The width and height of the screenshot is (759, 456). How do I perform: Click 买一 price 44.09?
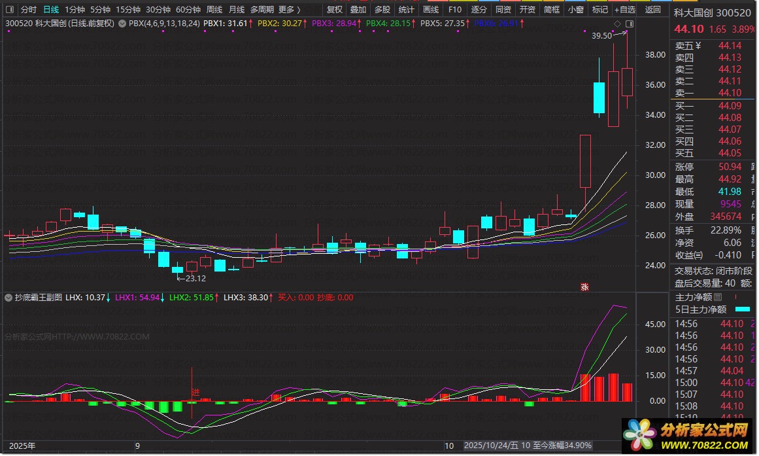click(x=730, y=105)
